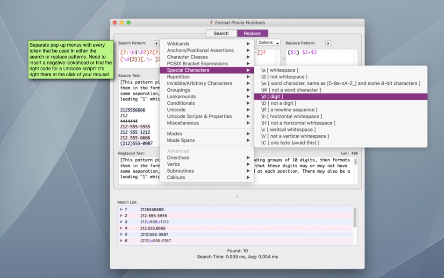Insert \D not a digit token

coord(341,103)
